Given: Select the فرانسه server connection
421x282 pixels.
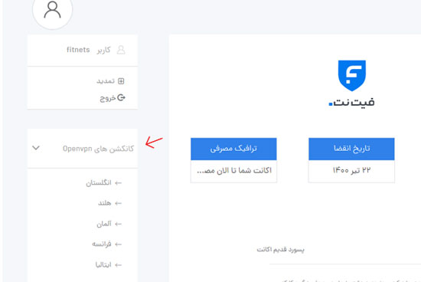Looking at the screenshot, I should click(102, 244).
